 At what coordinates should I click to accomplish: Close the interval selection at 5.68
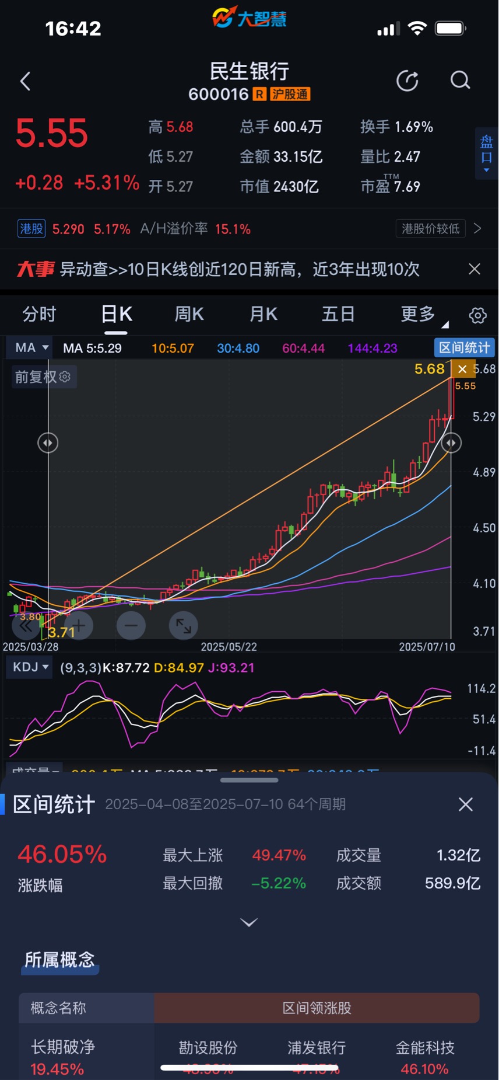point(462,369)
